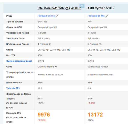Remove the Intel Core i5 column with X

pos(82,6)
